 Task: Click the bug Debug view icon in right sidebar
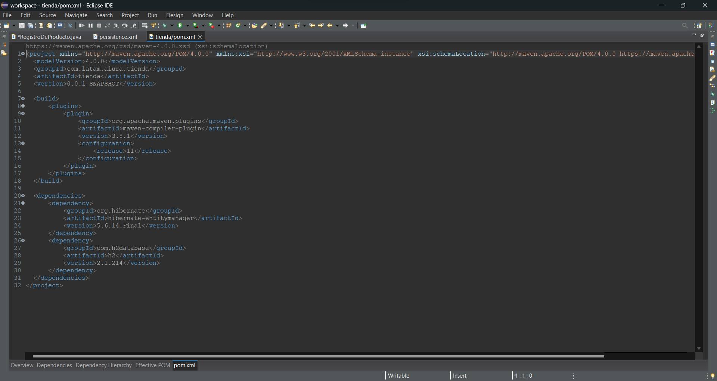tap(713, 94)
